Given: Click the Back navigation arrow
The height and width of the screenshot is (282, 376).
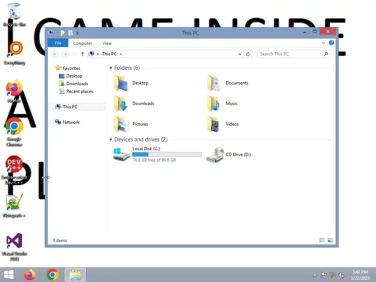Looking at the screenshot, I should point(55,54).
